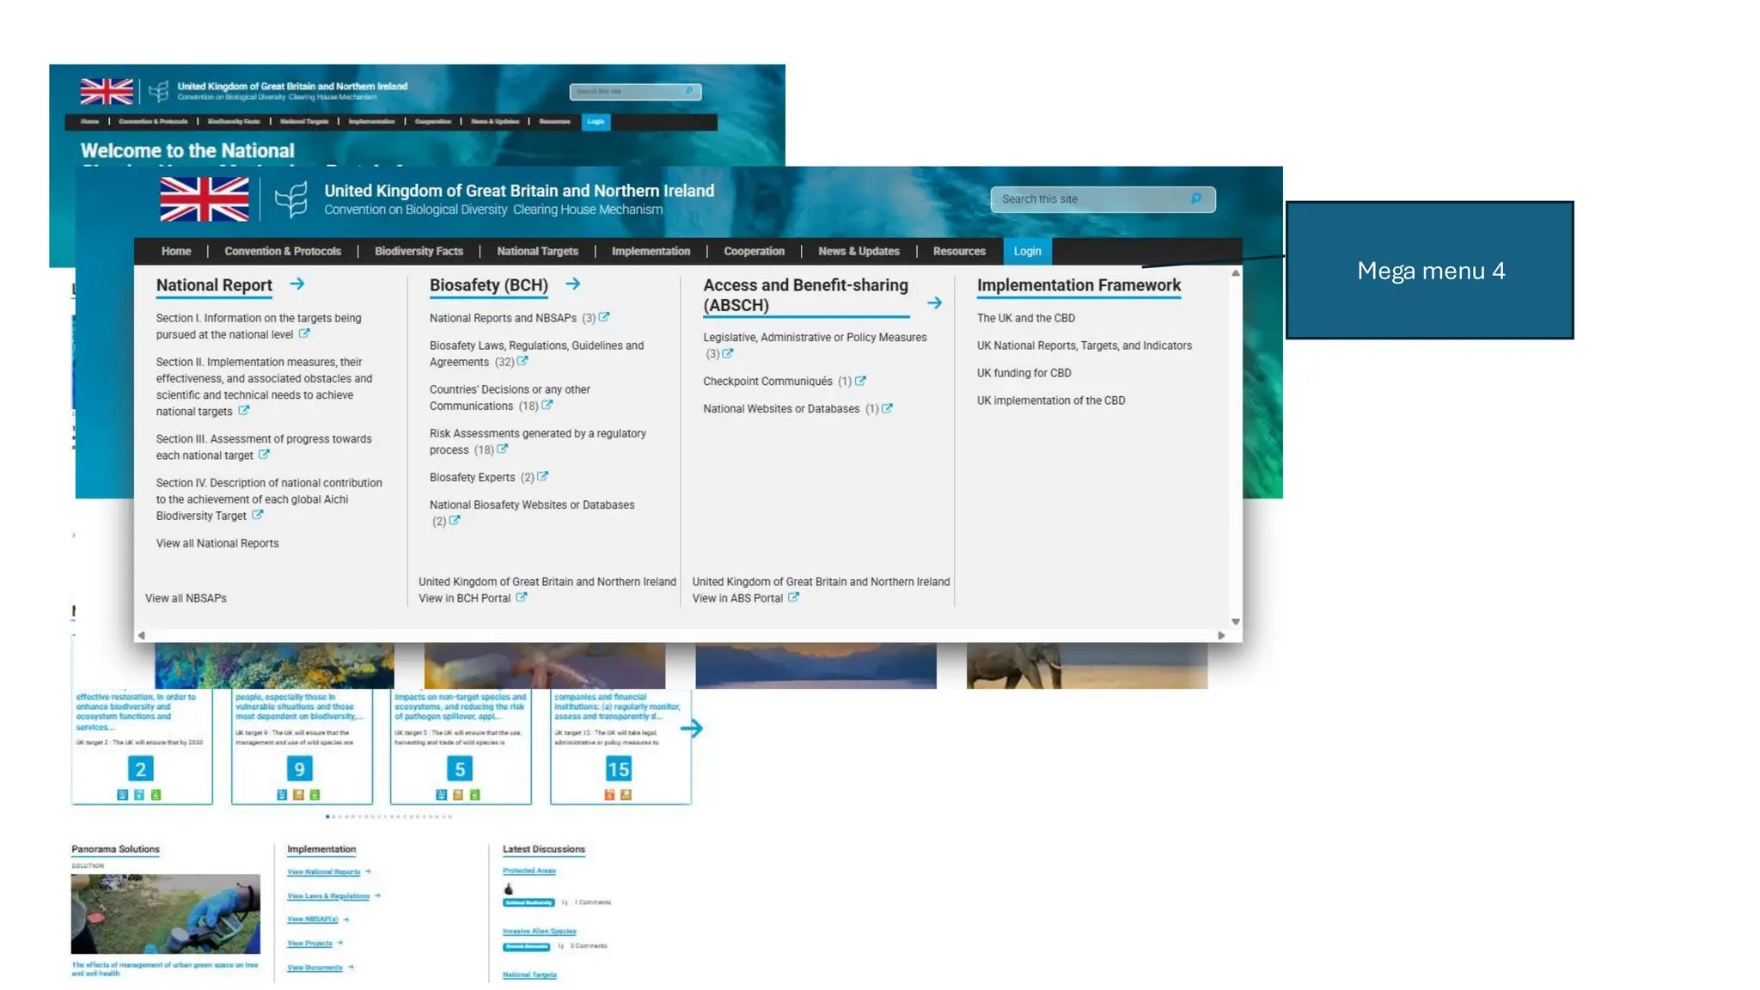The image size is (1760, 990).
Task: Click external link icon next to View in BCH Portal
Action: click(x=521, y=597)
